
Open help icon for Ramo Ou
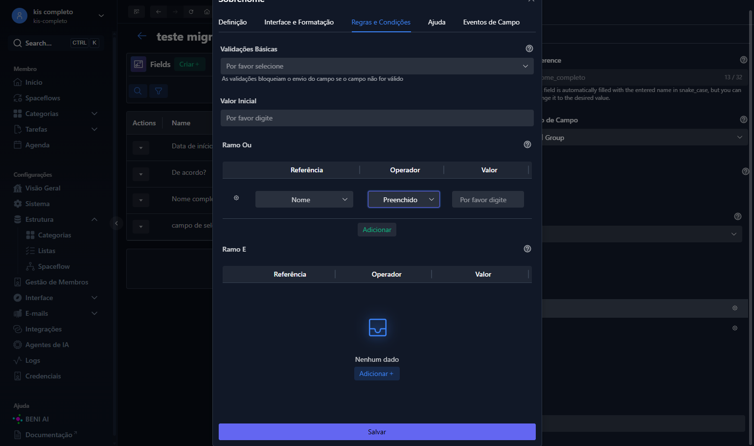[x=527, y=144]
